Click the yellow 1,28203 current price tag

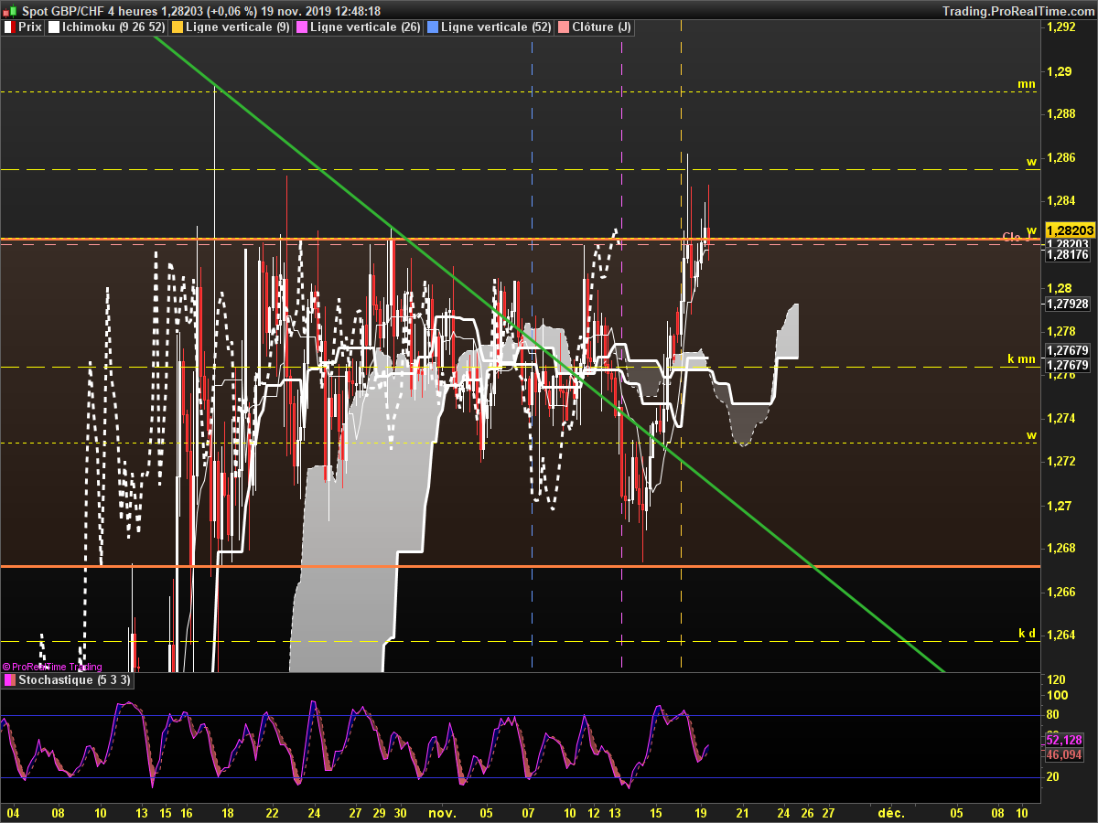coord(1070,230)
